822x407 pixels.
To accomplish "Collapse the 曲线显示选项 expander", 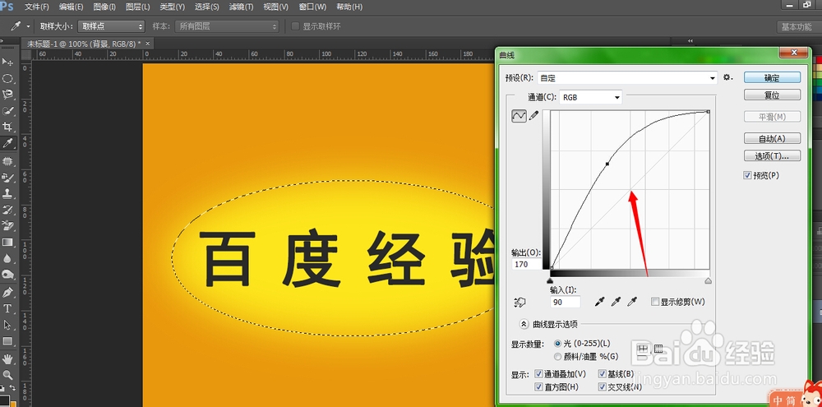I will click(523, 324).
